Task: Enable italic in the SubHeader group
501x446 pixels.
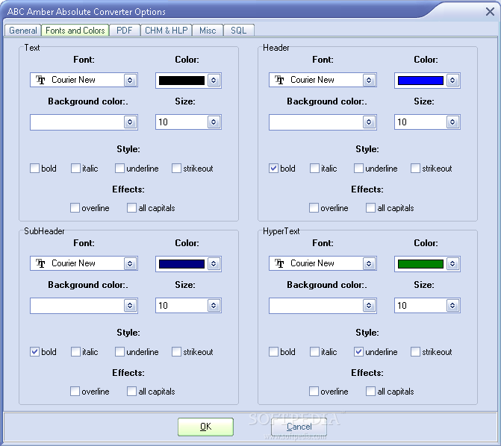Action: tap(75, 352)
